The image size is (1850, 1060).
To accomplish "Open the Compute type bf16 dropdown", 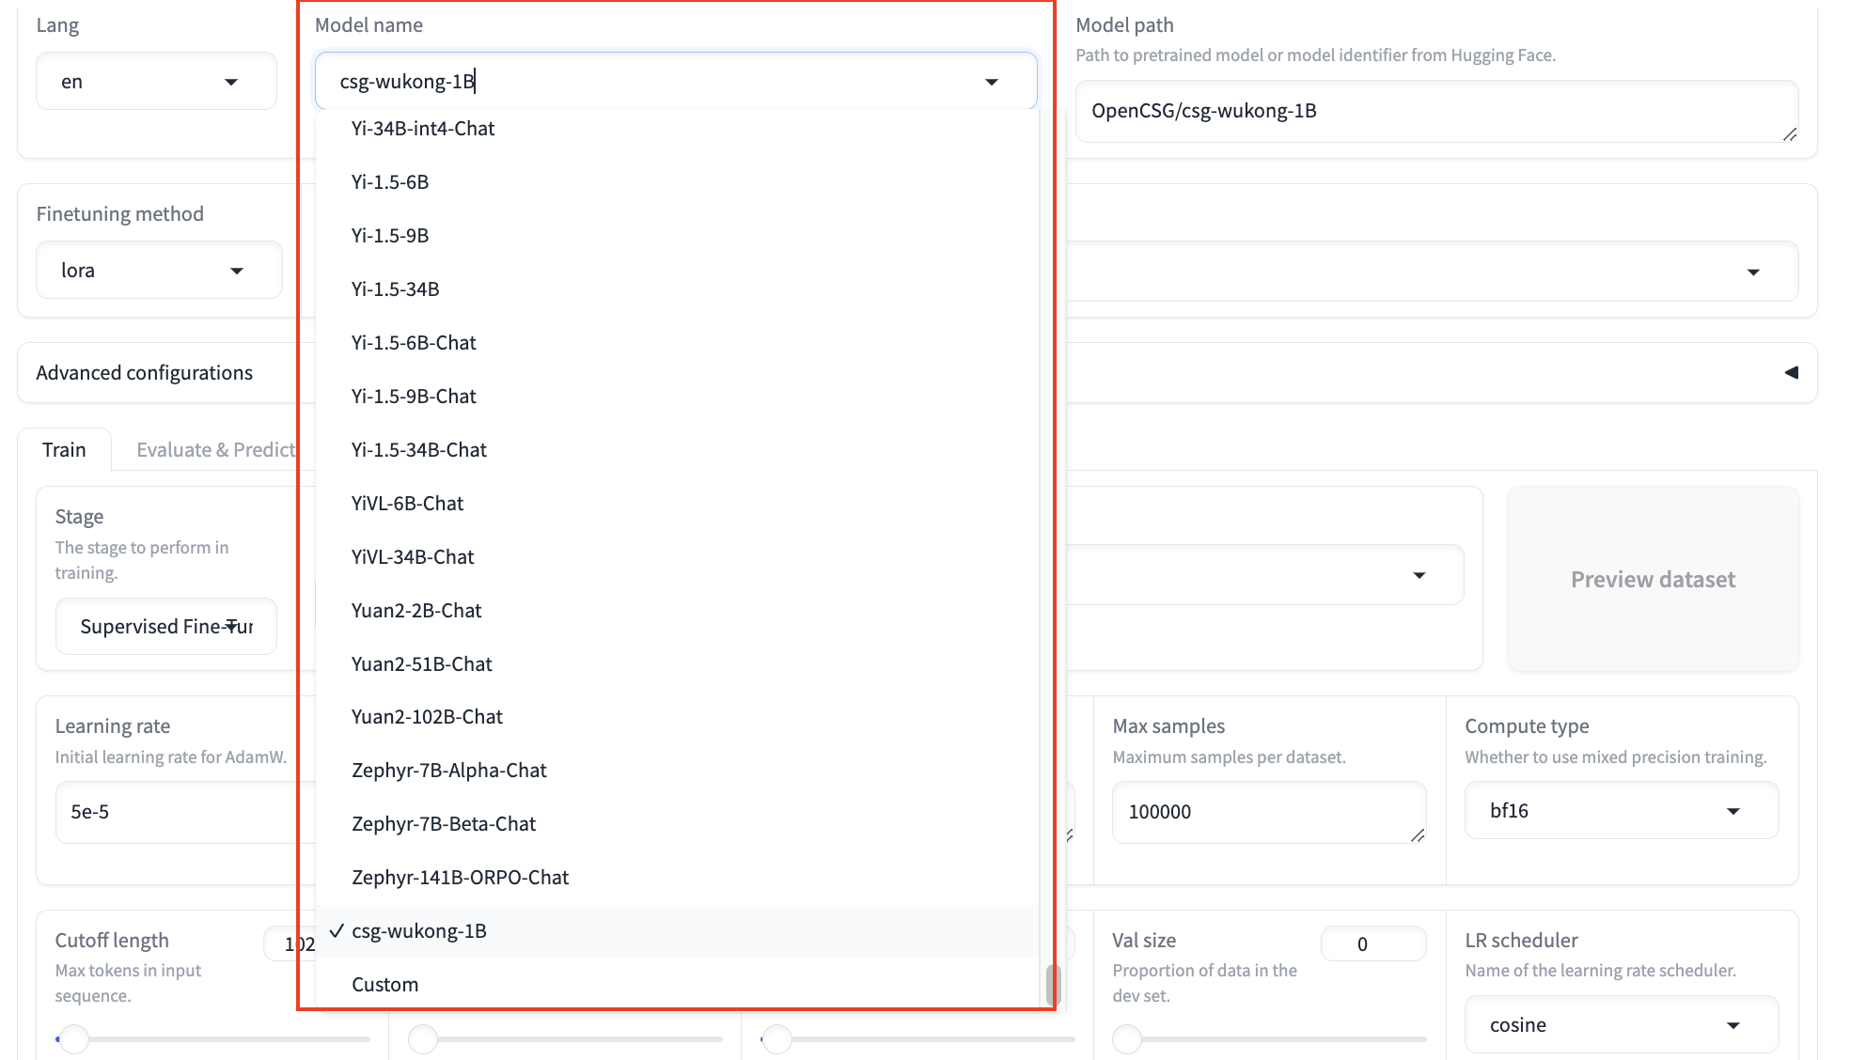I will 1620,811.
